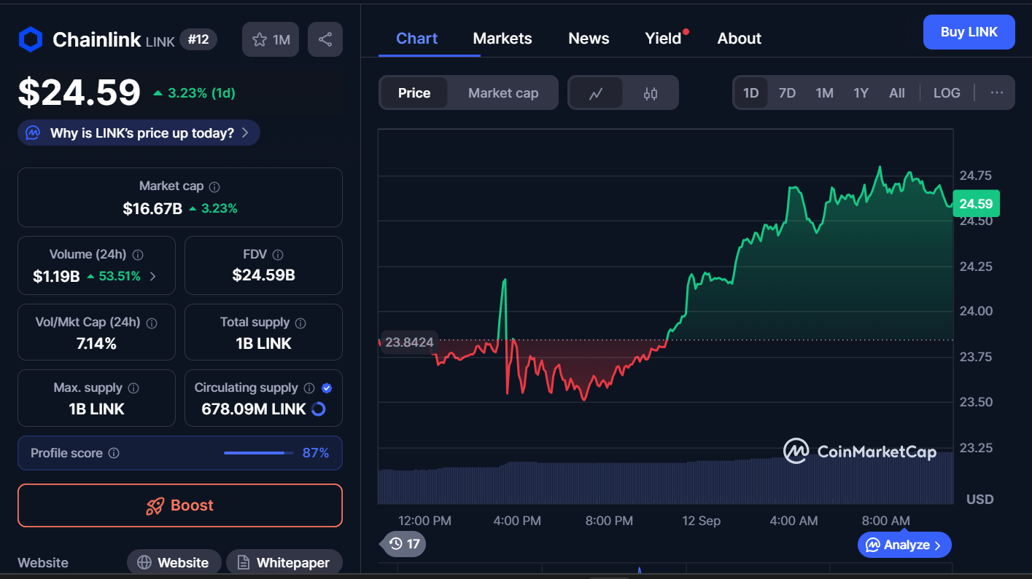Click Profile score info icon
Screen dimensions: 1032x579
pyautogui.click(x=114, y=453)
